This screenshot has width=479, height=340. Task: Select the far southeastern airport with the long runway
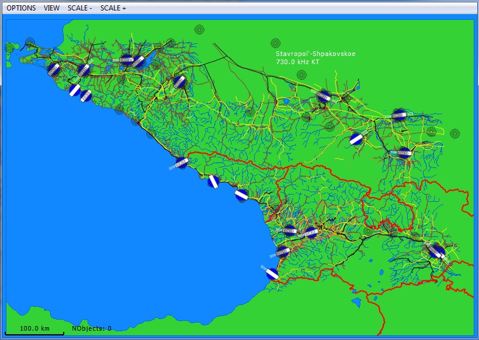tap(437, 251)
